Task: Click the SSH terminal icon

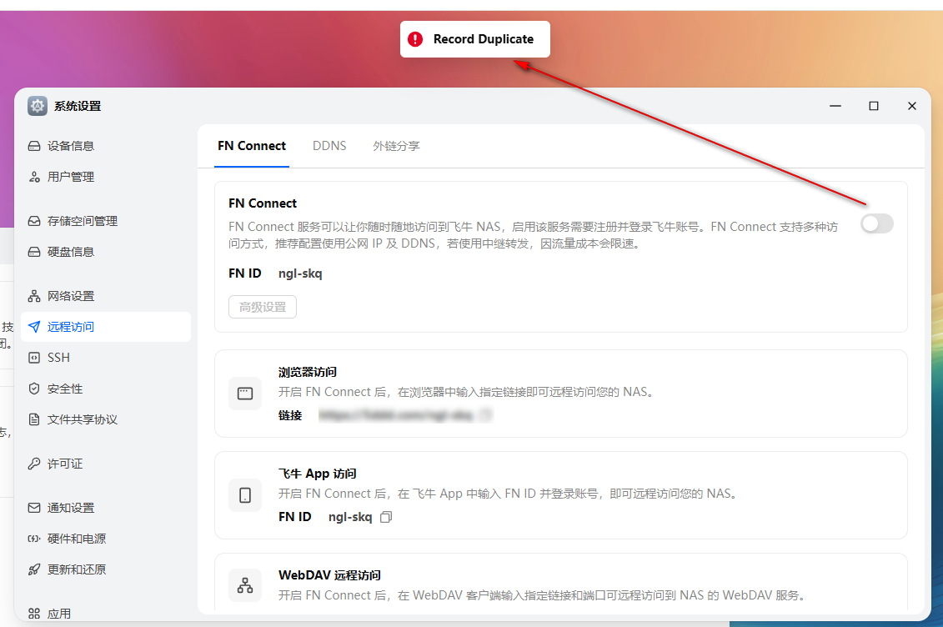Action: (34, 358)
